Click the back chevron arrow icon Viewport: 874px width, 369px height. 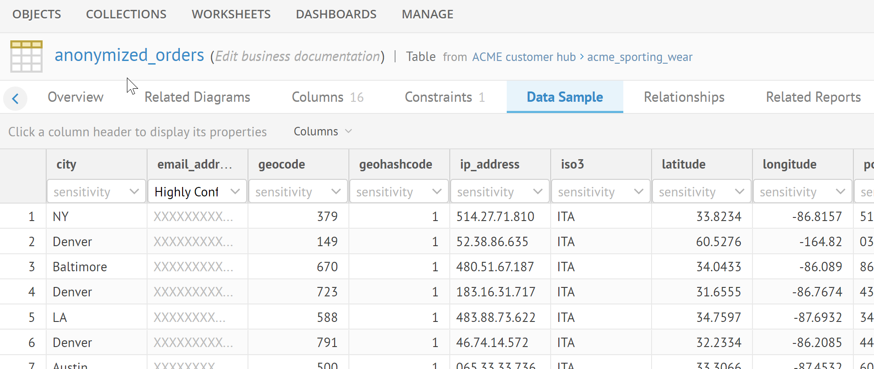click(15, 99)
